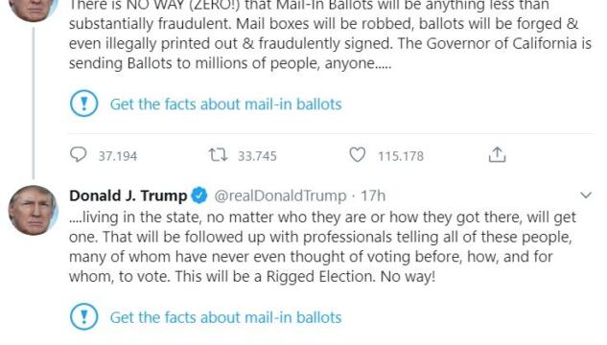This screenshot has width=607, height=345.
Task: Click the cropped profile photo at top
Action: point(34,10)
